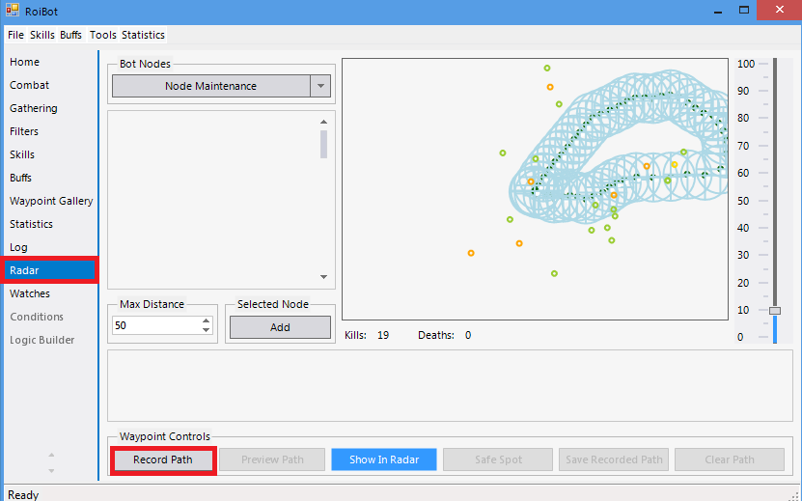Click Save Recorded Path button
Image resolution: width=802 pixels, height=501 pixels.
pyautogui.click(x=614, y=459)
